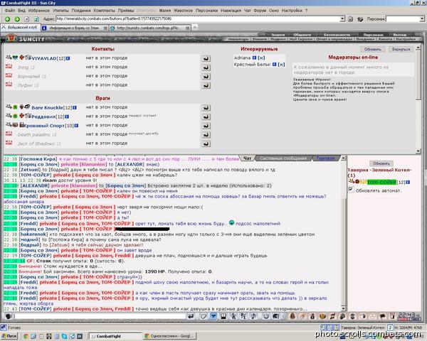Viewport: 427px width, 341px height.
Task: Click the face icon left of Персонаж label
Action: tap(360, 19)
